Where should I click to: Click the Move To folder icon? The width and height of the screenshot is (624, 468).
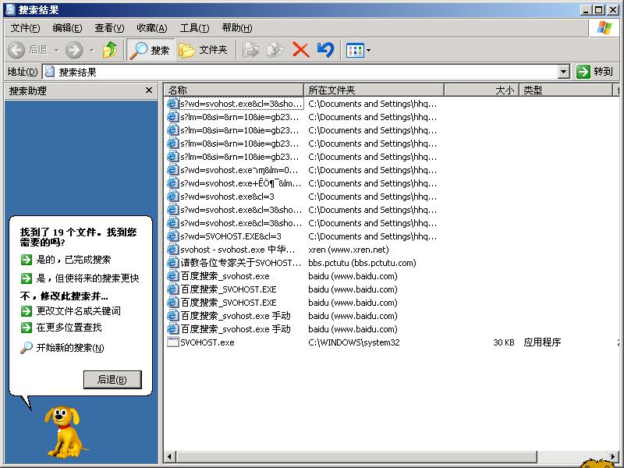[250, 50]
